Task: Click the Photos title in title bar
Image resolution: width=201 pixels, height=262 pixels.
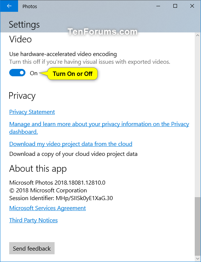Action: point(30,6)
